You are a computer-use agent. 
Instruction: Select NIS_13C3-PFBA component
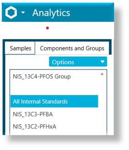tap(33, 114)
